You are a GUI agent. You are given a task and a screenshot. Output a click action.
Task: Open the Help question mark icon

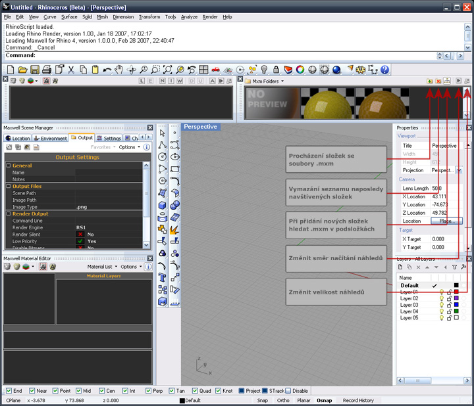pyautogui.click(x=384, y=70)
